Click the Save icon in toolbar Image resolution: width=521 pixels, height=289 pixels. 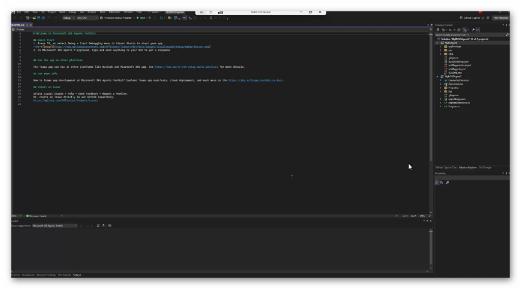(39, 18)
